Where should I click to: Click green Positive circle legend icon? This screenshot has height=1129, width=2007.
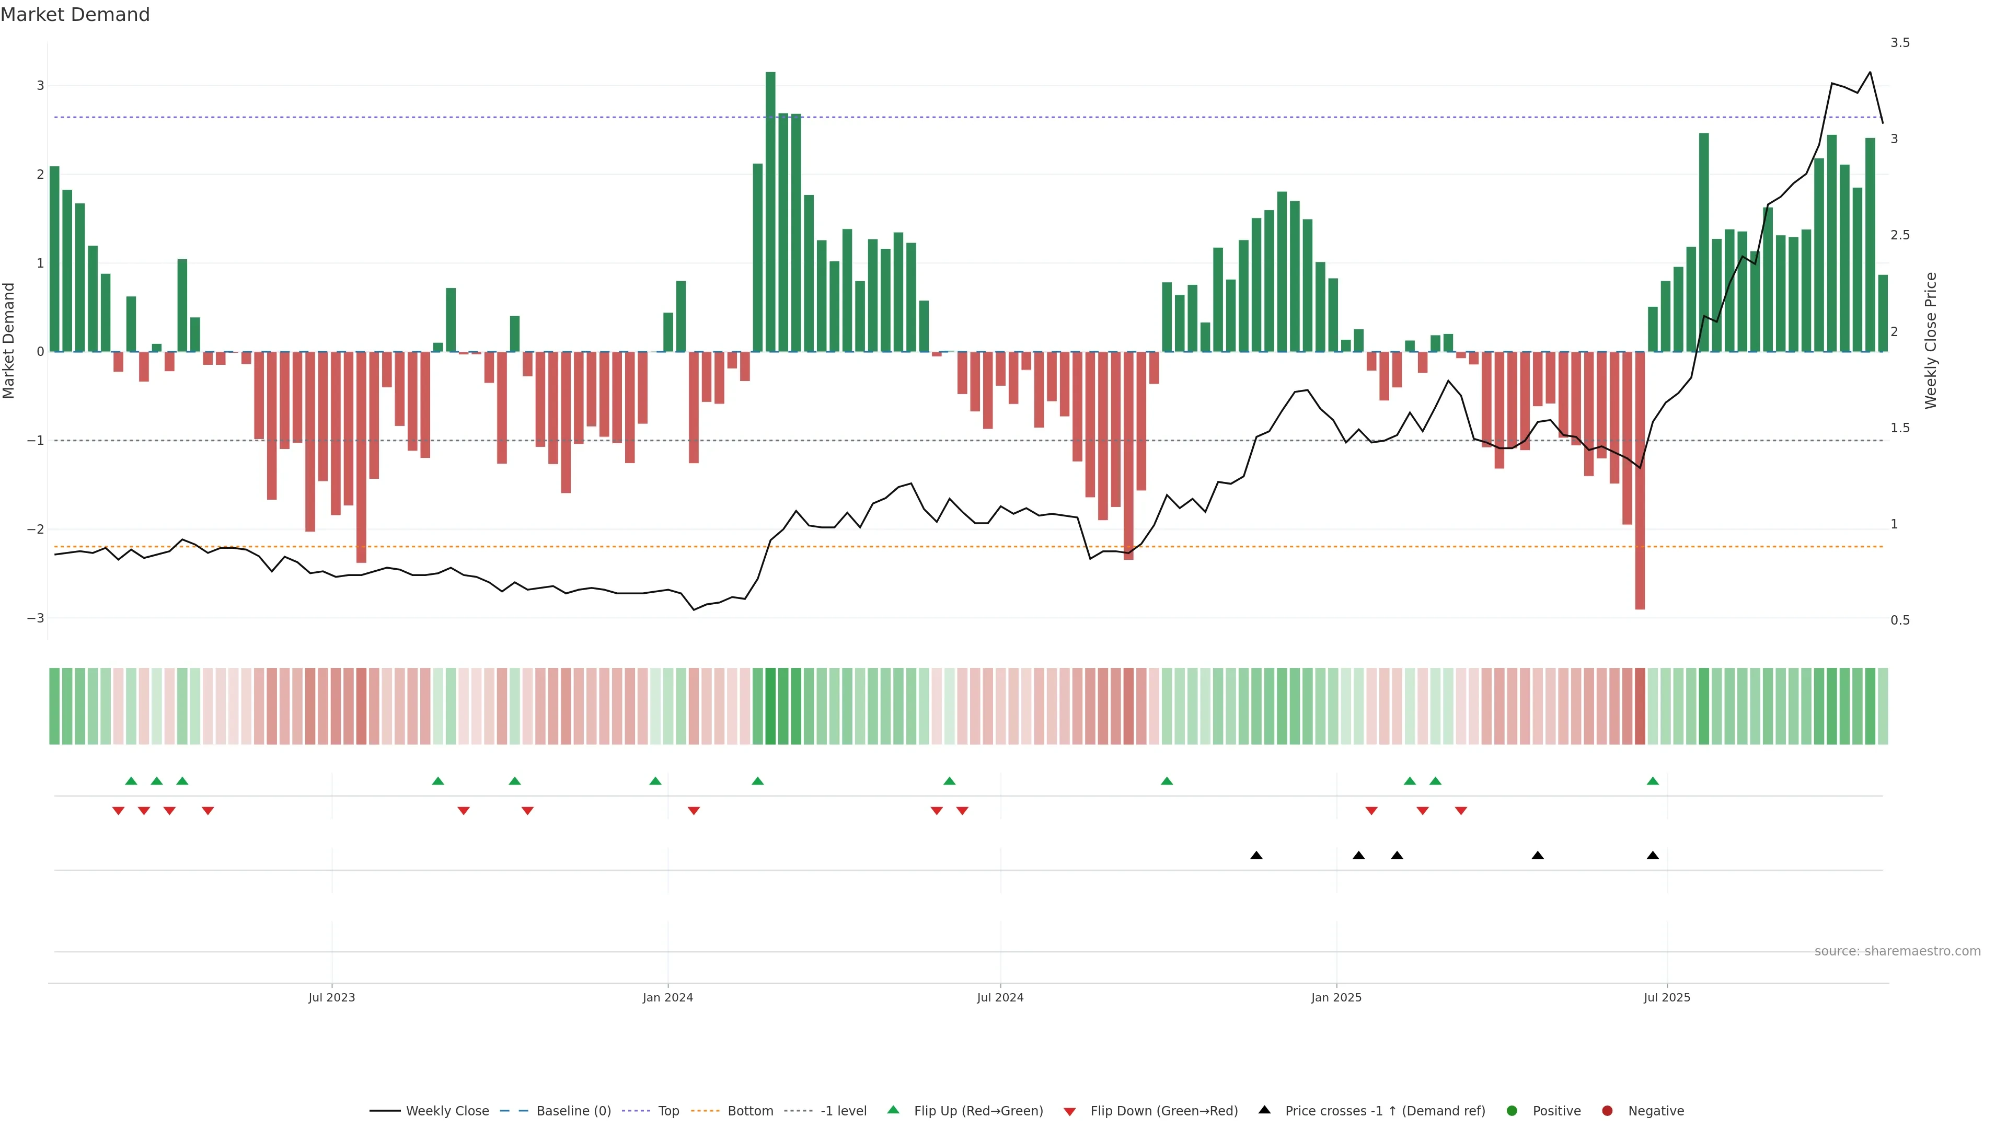[x=1512, y=1111]
